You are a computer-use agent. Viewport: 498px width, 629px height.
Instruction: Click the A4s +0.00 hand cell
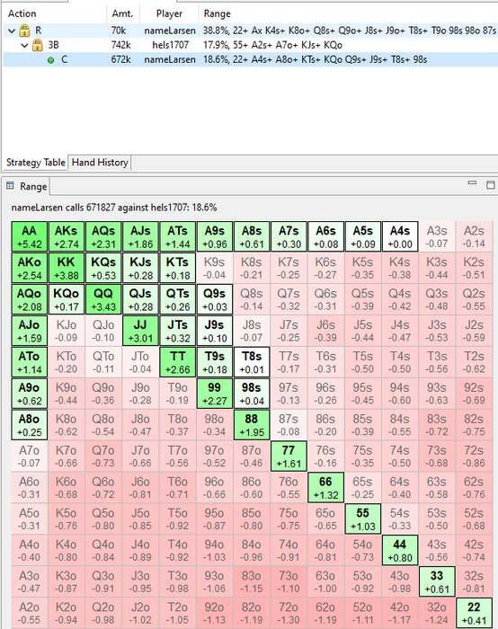pyautogui.click(x=400, y=236)
